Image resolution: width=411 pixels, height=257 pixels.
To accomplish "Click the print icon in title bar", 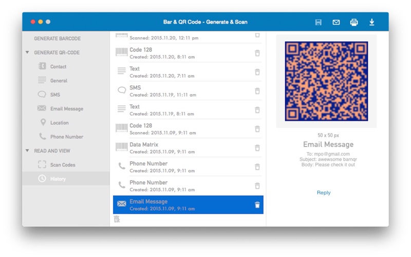I will point(354,22).
